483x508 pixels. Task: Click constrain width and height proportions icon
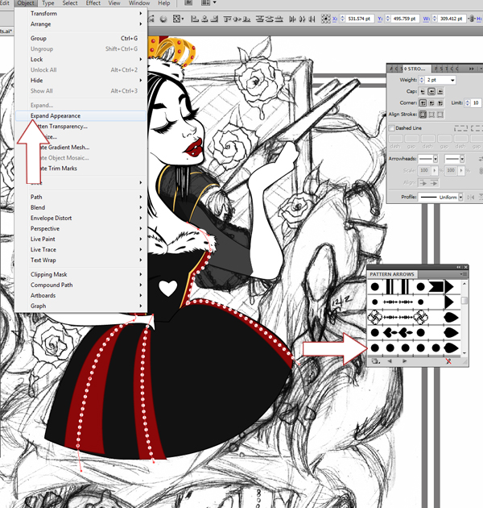472,19
